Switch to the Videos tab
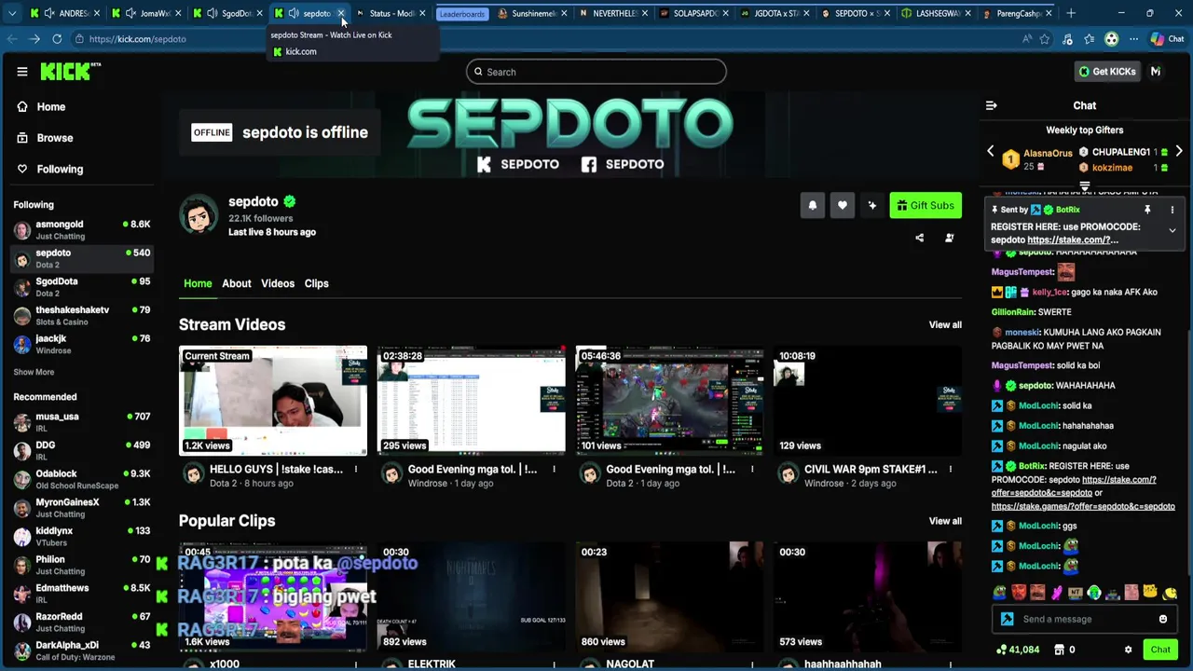 pyautogui.click(x=278, y=283)
